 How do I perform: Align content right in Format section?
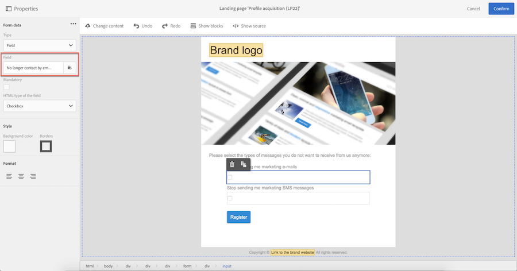[33, 176]
